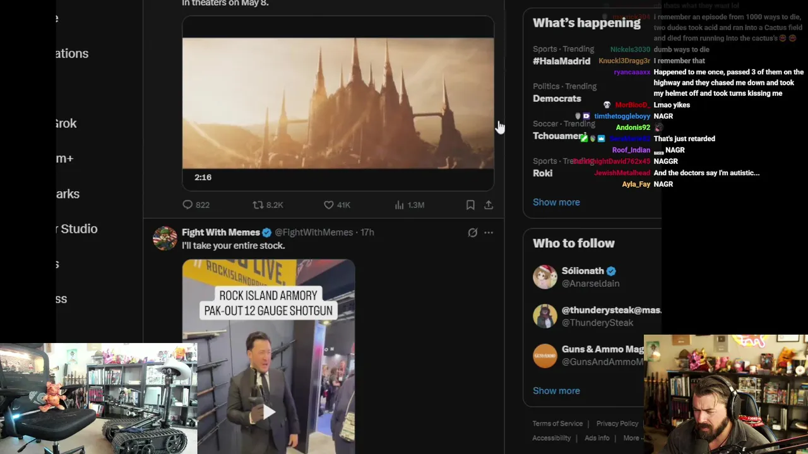This screenshot has width=808, height=454.
Task: Click Sólionath verified badge
Action: coord(611,271)
